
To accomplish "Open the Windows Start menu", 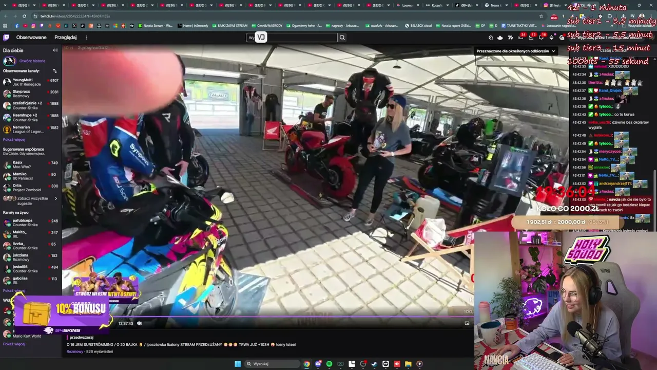I will pos(238,364).
